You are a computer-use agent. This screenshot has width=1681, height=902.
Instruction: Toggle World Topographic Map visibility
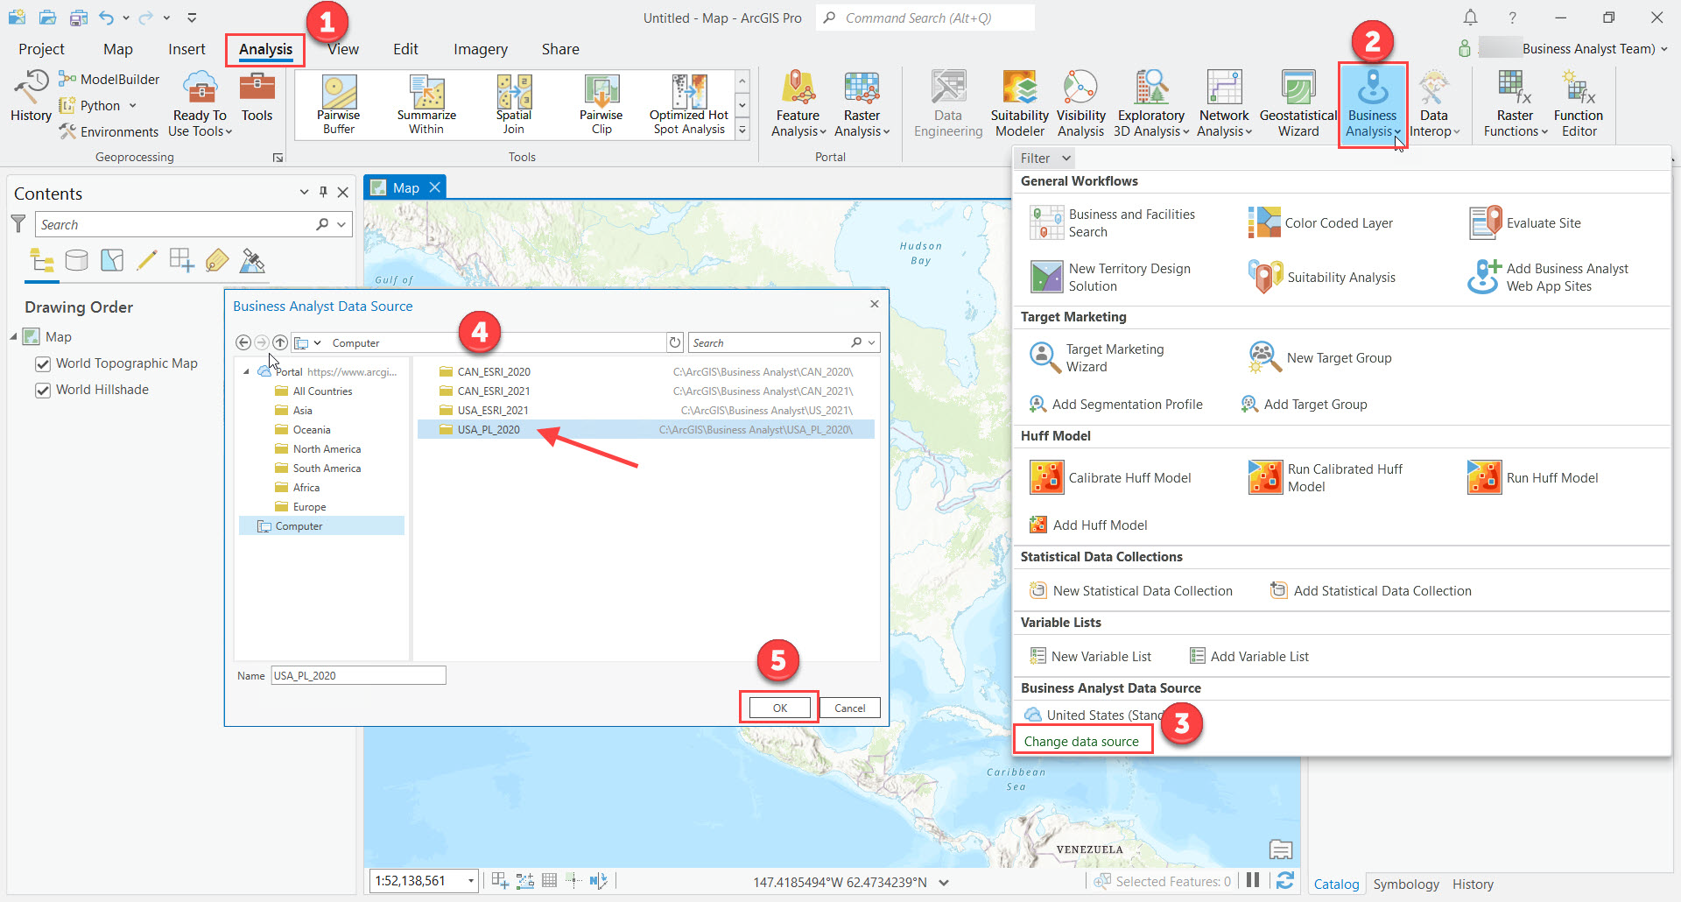[43, 363]
